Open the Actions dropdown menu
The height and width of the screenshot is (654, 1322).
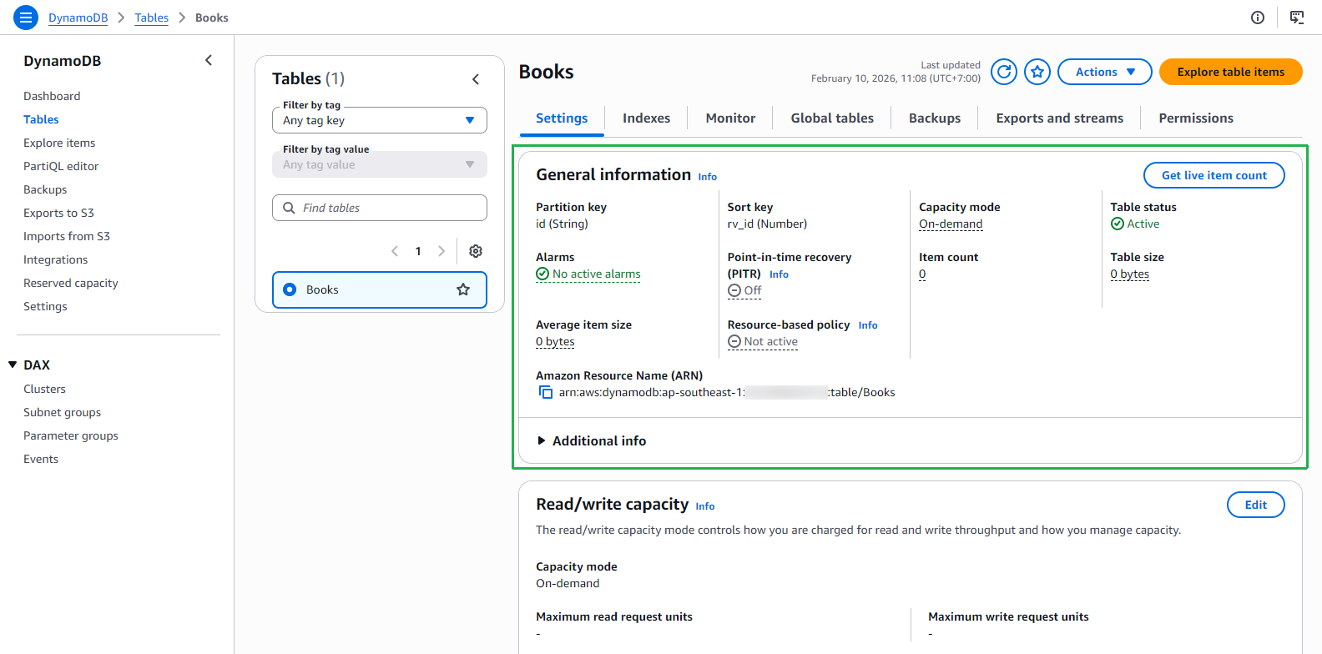pos(1105,72)
